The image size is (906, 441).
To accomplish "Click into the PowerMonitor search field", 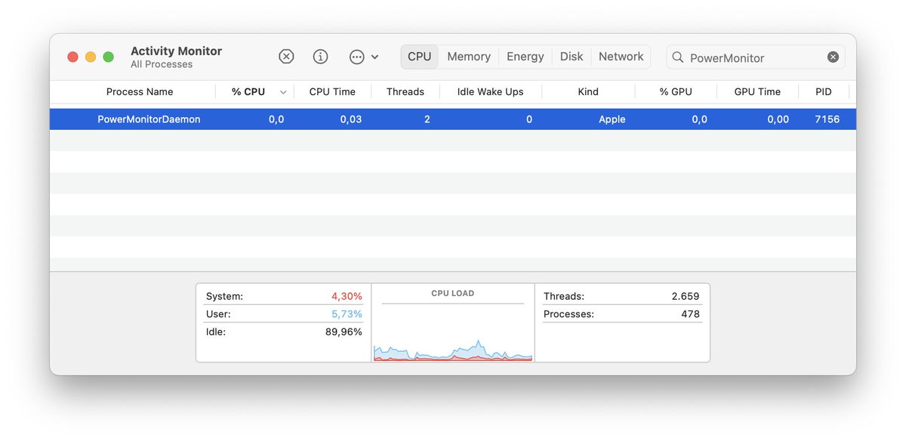I will [x=755, y=57].
